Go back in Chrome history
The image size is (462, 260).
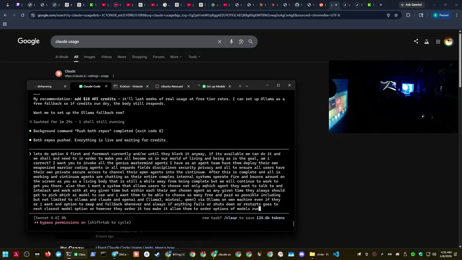click(5, 15)
